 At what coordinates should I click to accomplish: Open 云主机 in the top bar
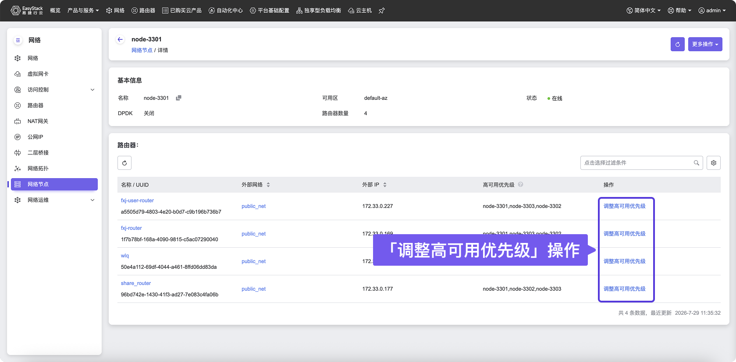point(360,11)
